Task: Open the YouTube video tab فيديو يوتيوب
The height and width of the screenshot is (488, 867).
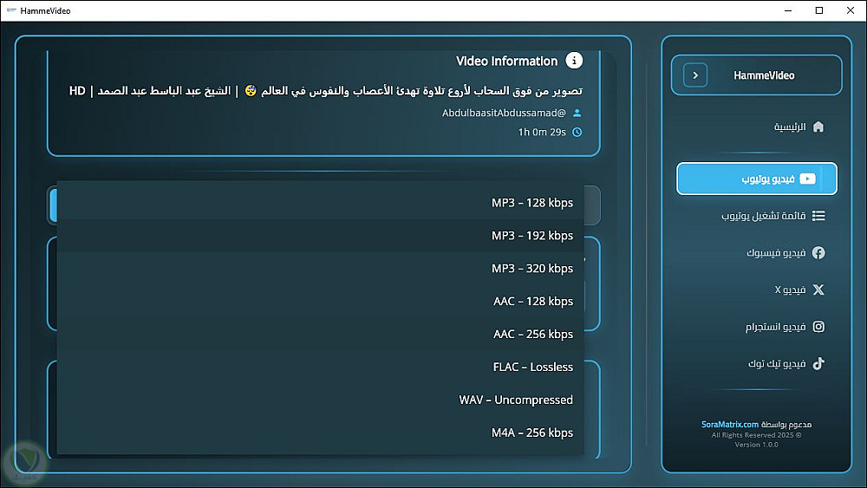Action: pyautogui.click(x=756, y=179)
